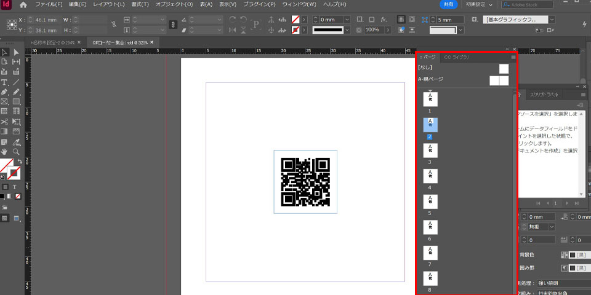Viewport: 591px width, 295px height.
Task: Select the Line tool
Action: [16, 82]
